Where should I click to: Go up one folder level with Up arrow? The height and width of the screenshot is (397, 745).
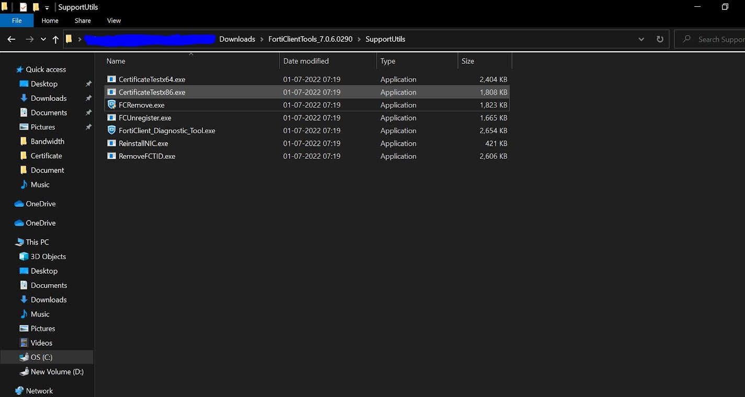[55, 39]
